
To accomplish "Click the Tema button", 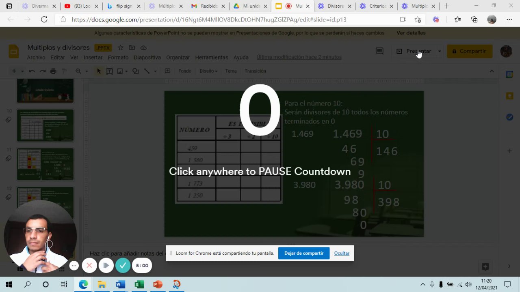I will (x=231, y=71).
